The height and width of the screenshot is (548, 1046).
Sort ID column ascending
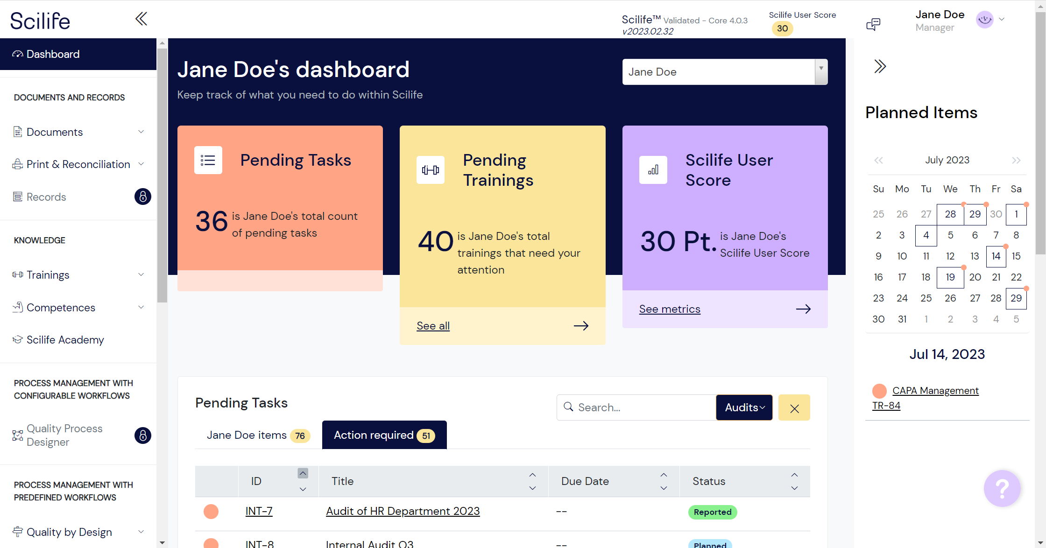[303, 473]
